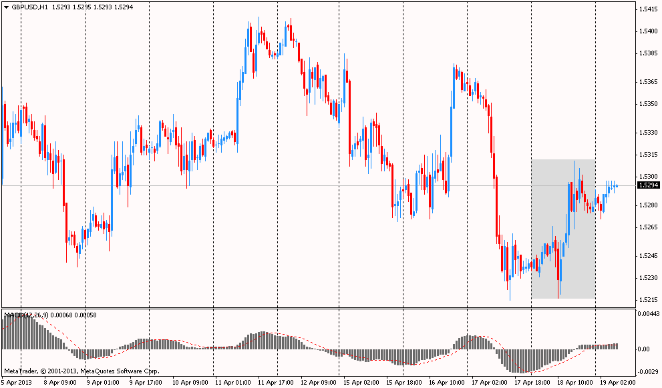Click the 0.00 MACD zero level label
The height and width of the screenshot is (388, 662).
644,349
